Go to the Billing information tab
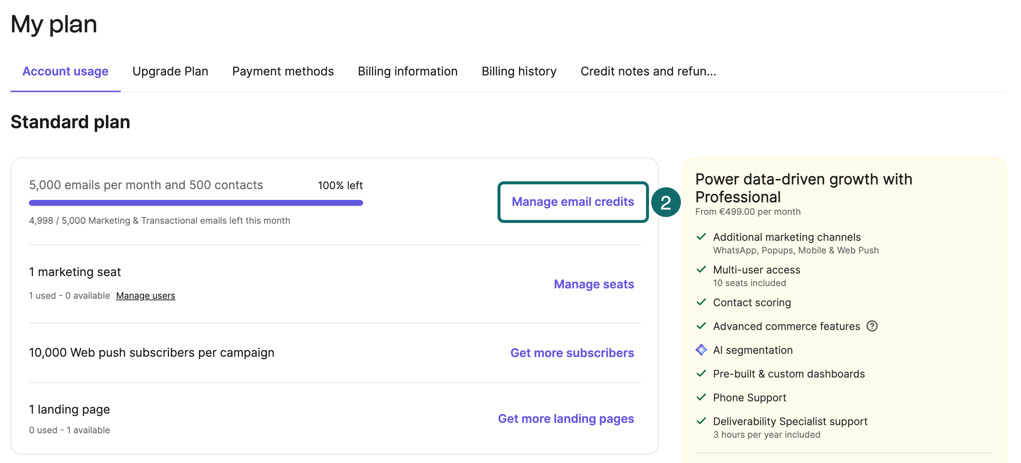 408,71
